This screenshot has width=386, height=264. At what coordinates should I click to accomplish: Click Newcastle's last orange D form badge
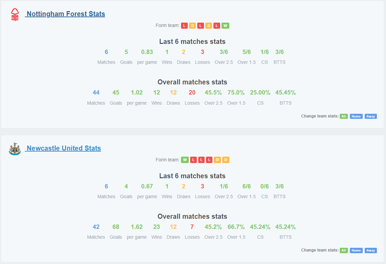click(x=226, y=160)
